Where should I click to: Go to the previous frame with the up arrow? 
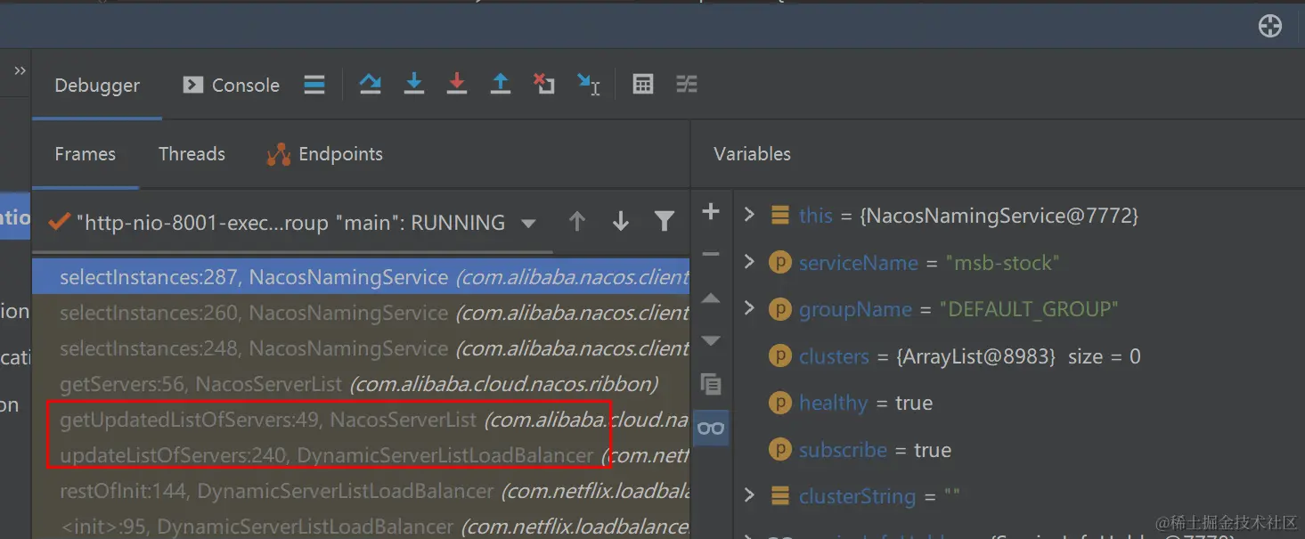click(x=577, y=222)
